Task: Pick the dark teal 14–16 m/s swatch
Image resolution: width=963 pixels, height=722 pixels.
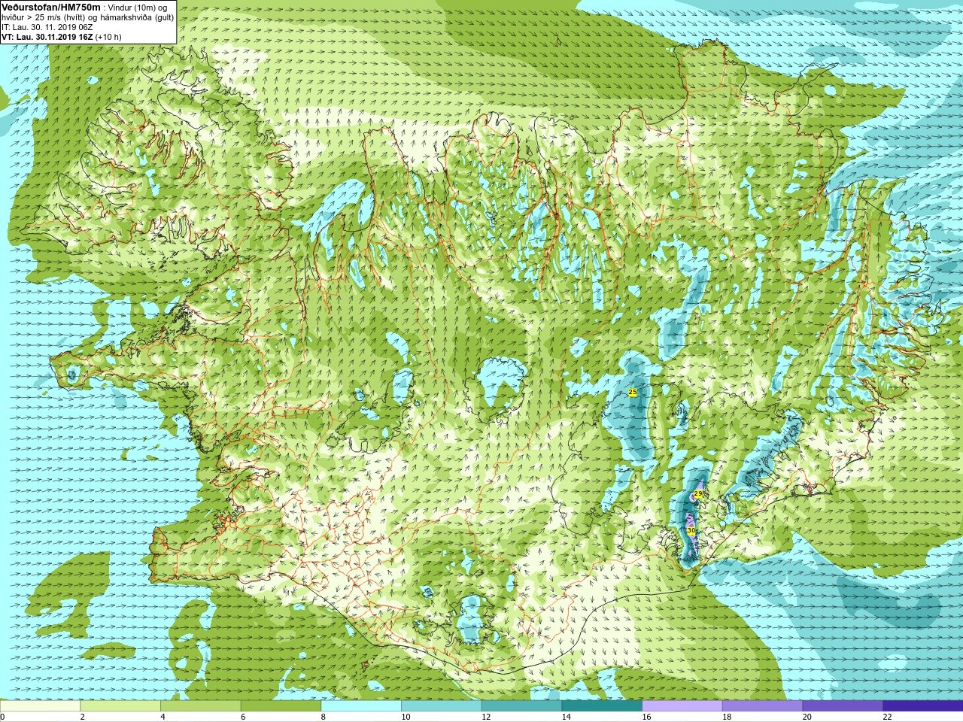Action: [602, 706]
